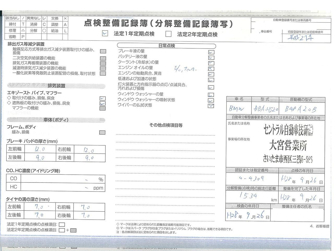
Task: Click the HC concentration ppm field
Action: point(63,187)
